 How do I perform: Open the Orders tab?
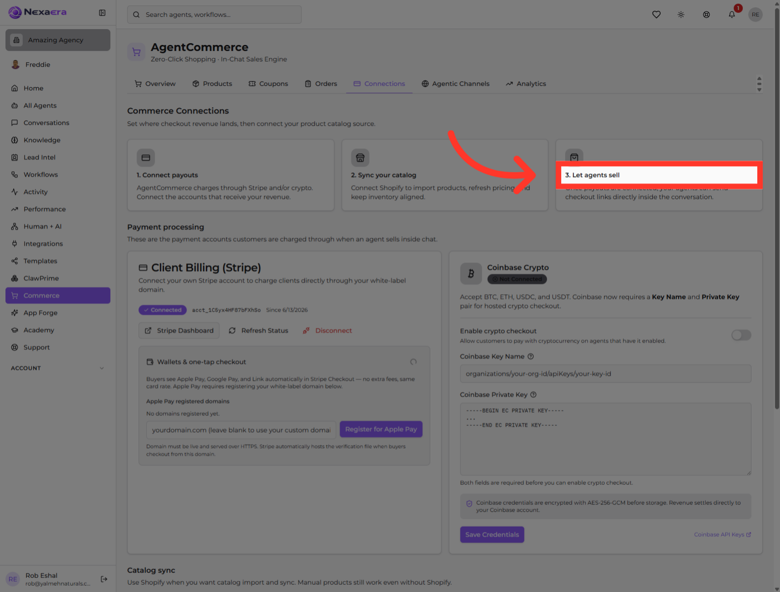tap(321, 84)
